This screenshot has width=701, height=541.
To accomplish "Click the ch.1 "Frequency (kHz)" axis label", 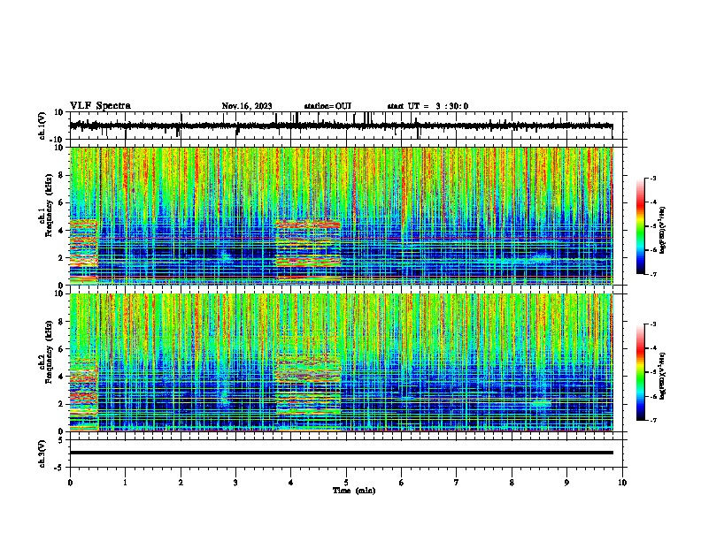I will [x=49, y=206].
